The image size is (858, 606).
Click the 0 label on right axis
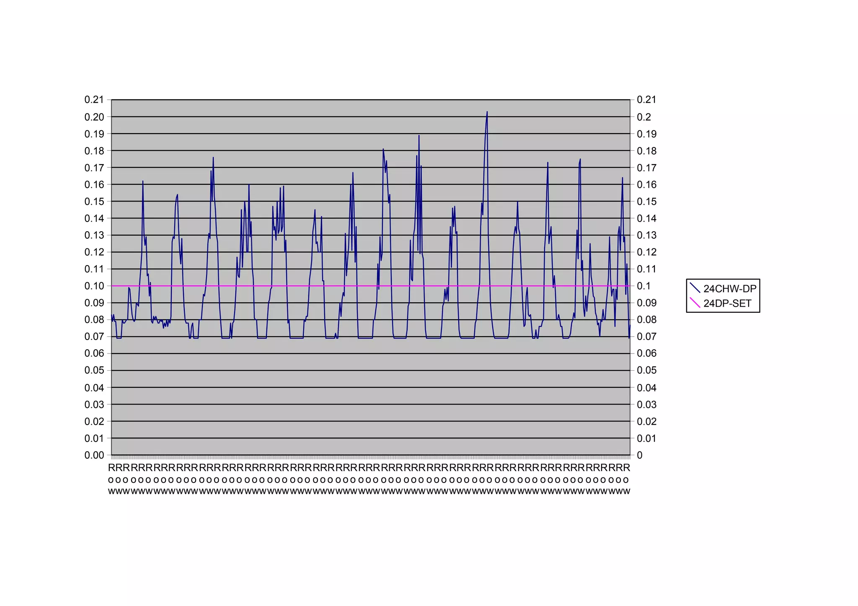pos(640,455)
